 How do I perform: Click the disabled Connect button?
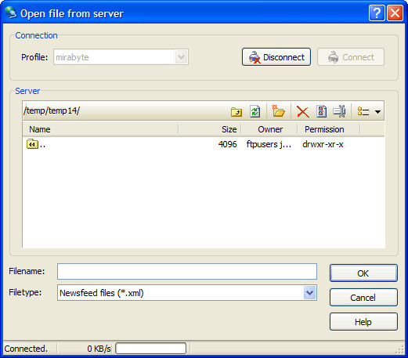point(351,57)
